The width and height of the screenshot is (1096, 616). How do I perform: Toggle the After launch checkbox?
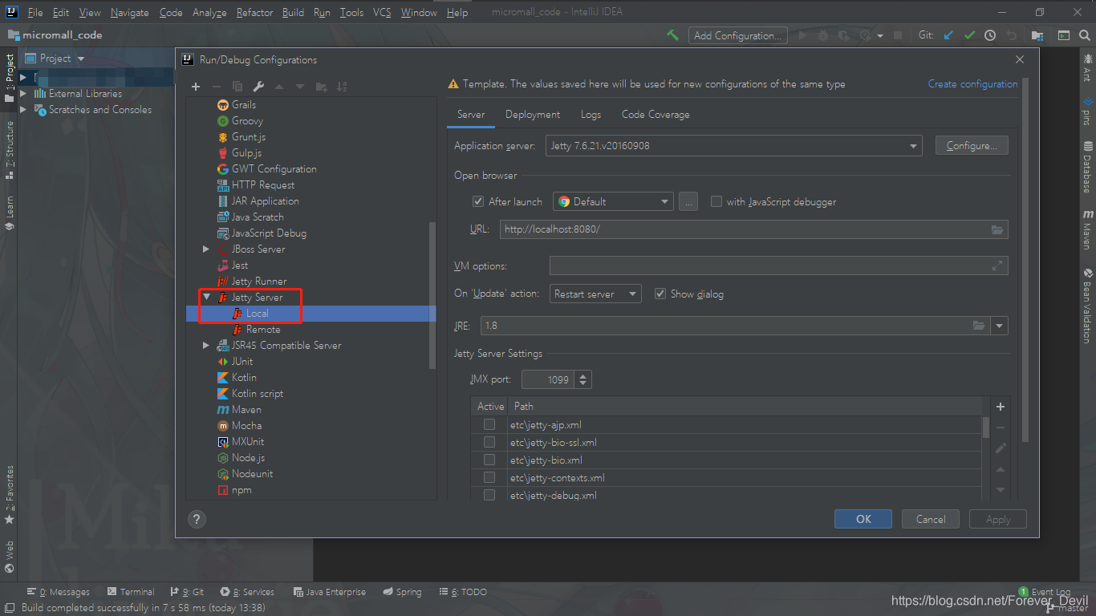tap(478, 201)
